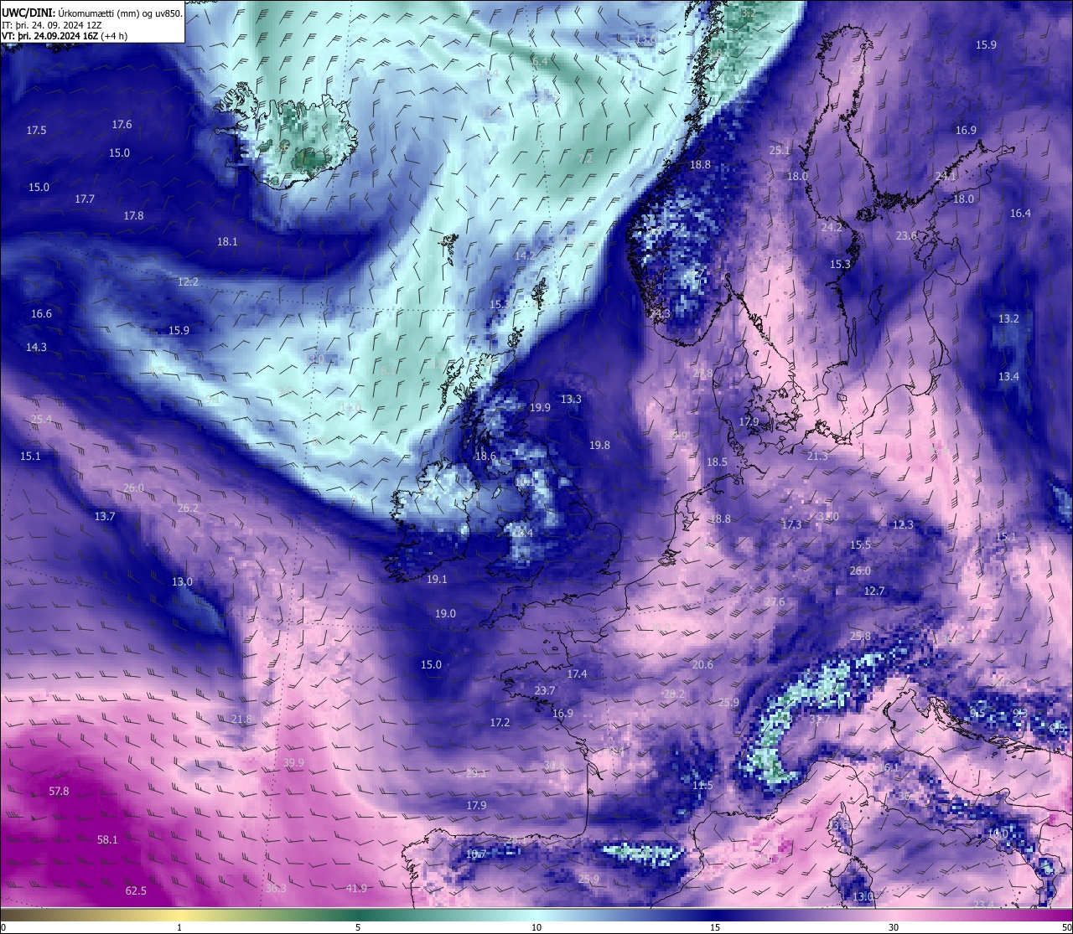Click the 19.0 value label
This screenshot has height=934, width=1073.
point(445,614)
